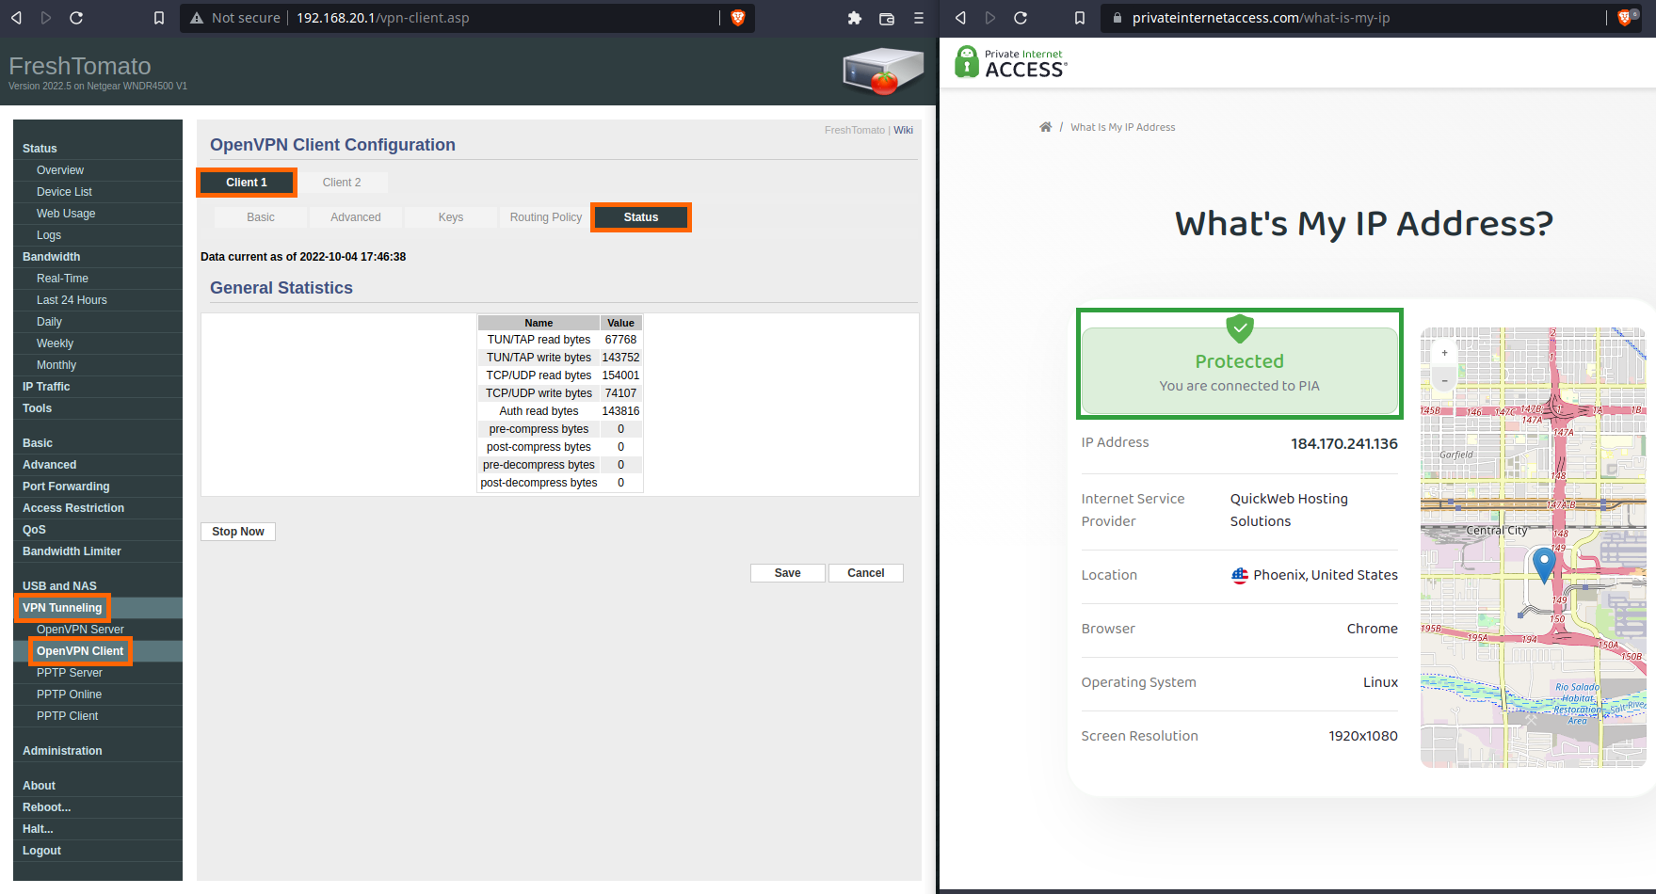
Task: Click the breadcrumb home icon
Action: (x=1045, y=127)
